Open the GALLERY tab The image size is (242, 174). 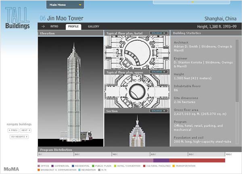click(x=94, y=27)
